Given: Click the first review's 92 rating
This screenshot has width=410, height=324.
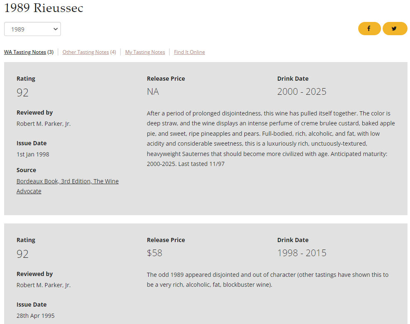Looking at the screenshot, I should pos(23,92).
